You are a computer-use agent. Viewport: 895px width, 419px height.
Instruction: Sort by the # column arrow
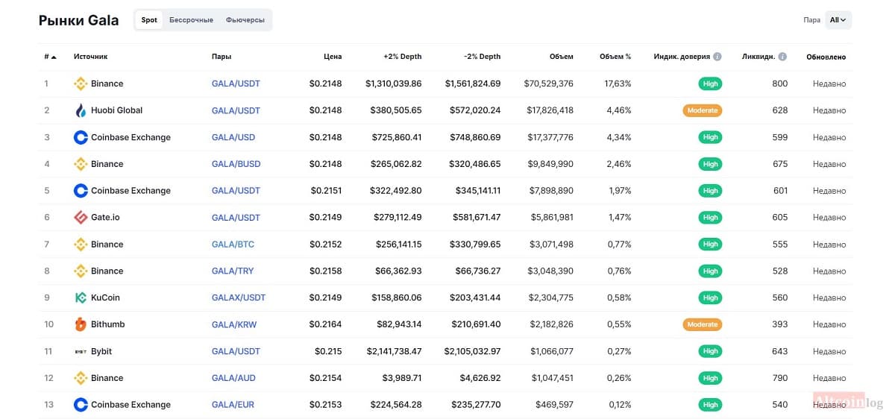(54, 57)
